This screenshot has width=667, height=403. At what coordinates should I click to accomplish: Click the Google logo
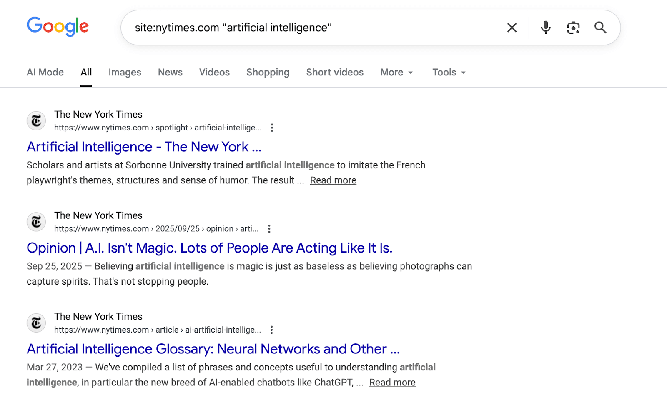click(58, 27)
